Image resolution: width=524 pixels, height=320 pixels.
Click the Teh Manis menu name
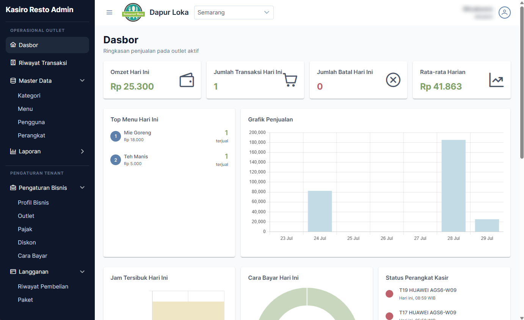point(136,156)
